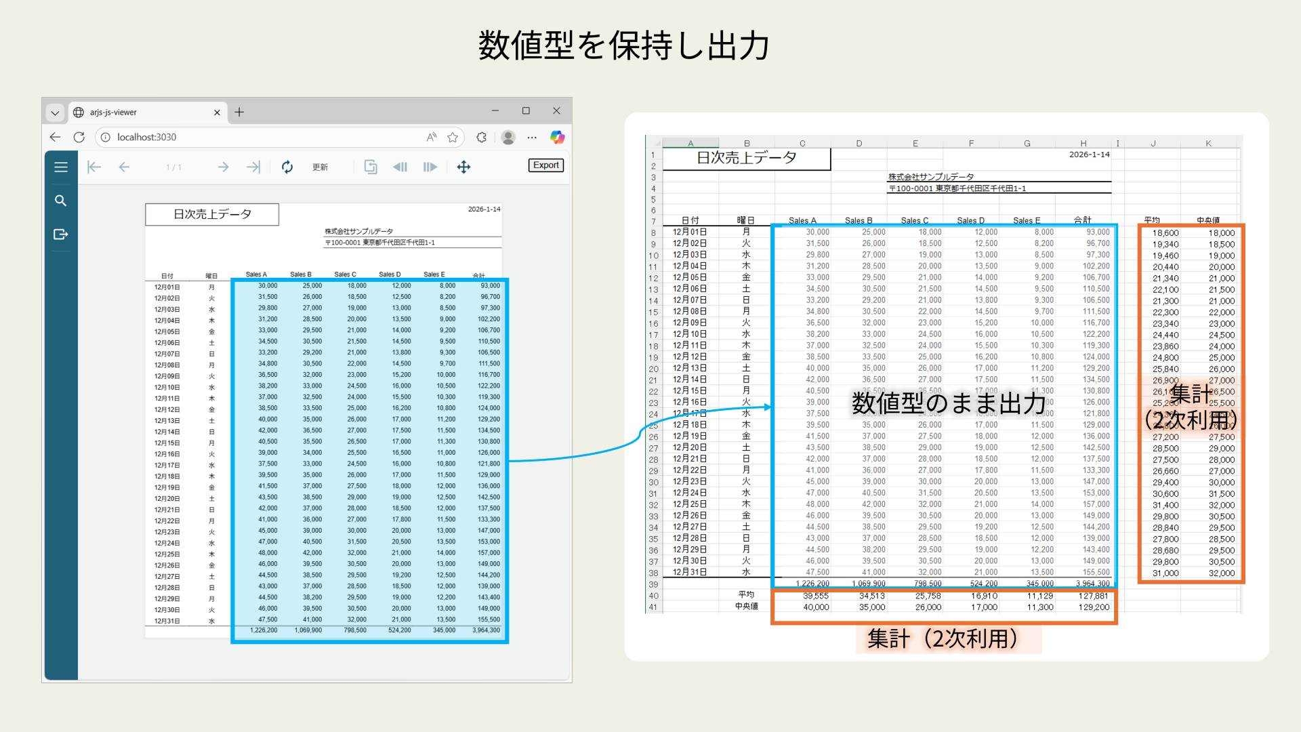Image resolution: width=1301 pixels, height=732 pixels.
Task: Click the page number field 1 / 1
Action: 173,167
